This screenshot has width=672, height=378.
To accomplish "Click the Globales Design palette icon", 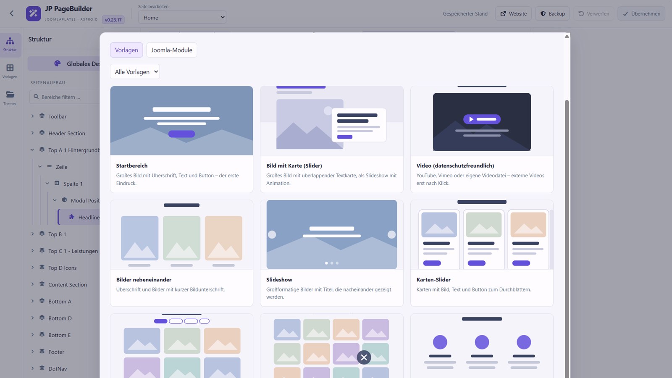I will coord(58,63).
